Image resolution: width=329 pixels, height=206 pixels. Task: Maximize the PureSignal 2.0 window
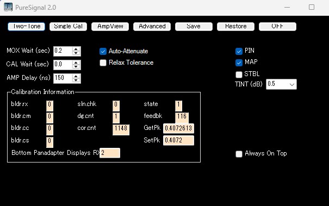click(312, 8)
